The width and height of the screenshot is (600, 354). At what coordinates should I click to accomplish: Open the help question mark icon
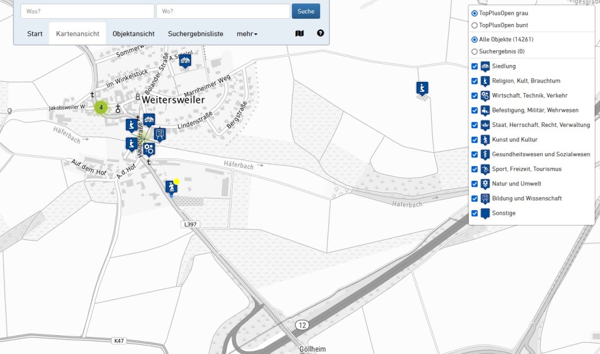321,34
